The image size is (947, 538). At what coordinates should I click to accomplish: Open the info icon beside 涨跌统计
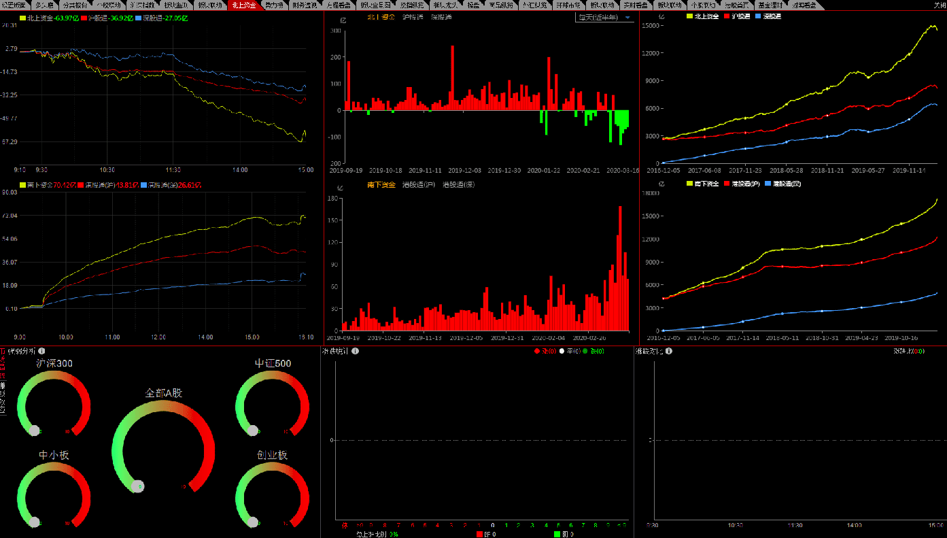click(x=355, y=351)
